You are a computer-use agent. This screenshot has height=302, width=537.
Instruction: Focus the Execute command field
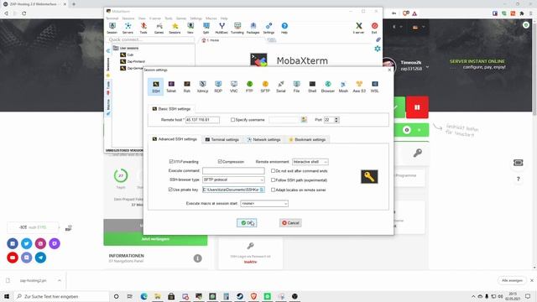click(233, 170)
